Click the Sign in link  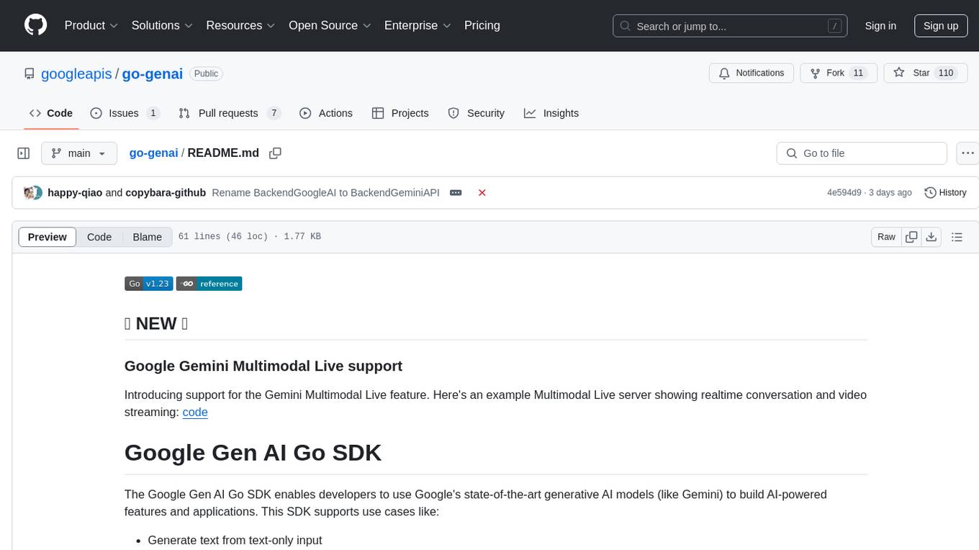click(x=880, y=26)
